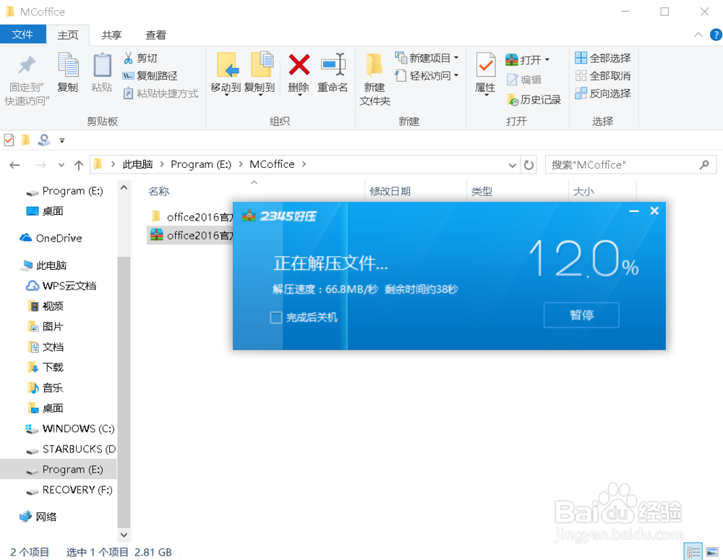Click the quick access properties checkmark icon

(9, 140)
